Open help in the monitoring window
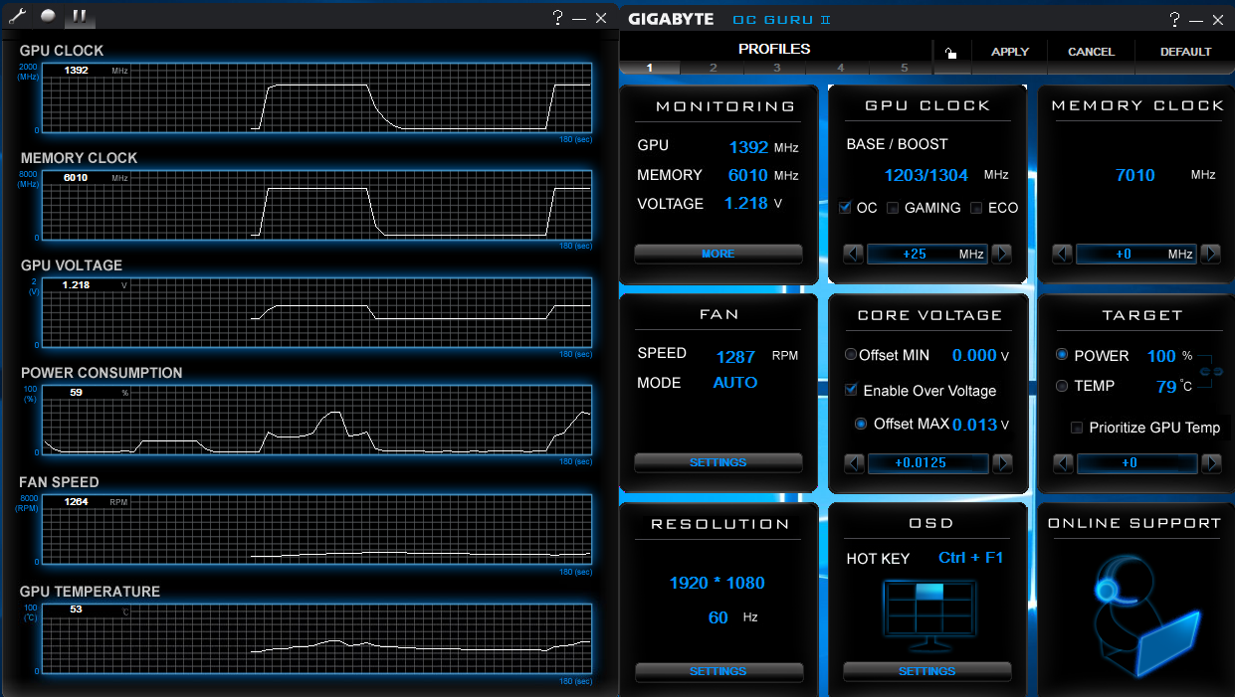 [x=558, y=17]
